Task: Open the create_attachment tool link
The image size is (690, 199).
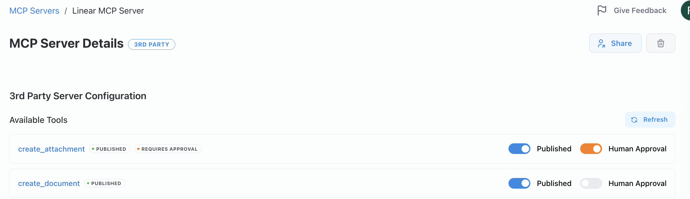Action: pos(52,149)
